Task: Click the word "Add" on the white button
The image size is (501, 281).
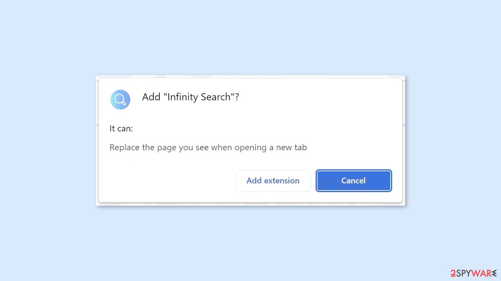Action: [254, 181]
